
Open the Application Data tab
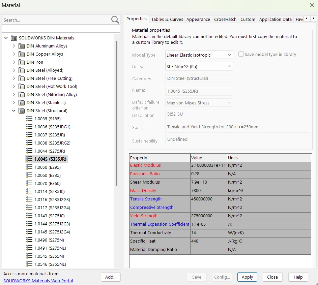pos(275,20)
